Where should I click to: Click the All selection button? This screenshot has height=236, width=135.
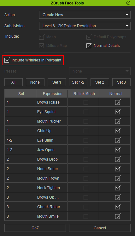pyautogui.click(x=14, y=82)
